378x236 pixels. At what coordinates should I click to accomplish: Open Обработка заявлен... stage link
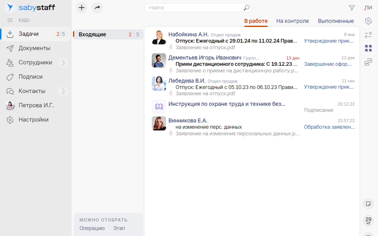329,127
